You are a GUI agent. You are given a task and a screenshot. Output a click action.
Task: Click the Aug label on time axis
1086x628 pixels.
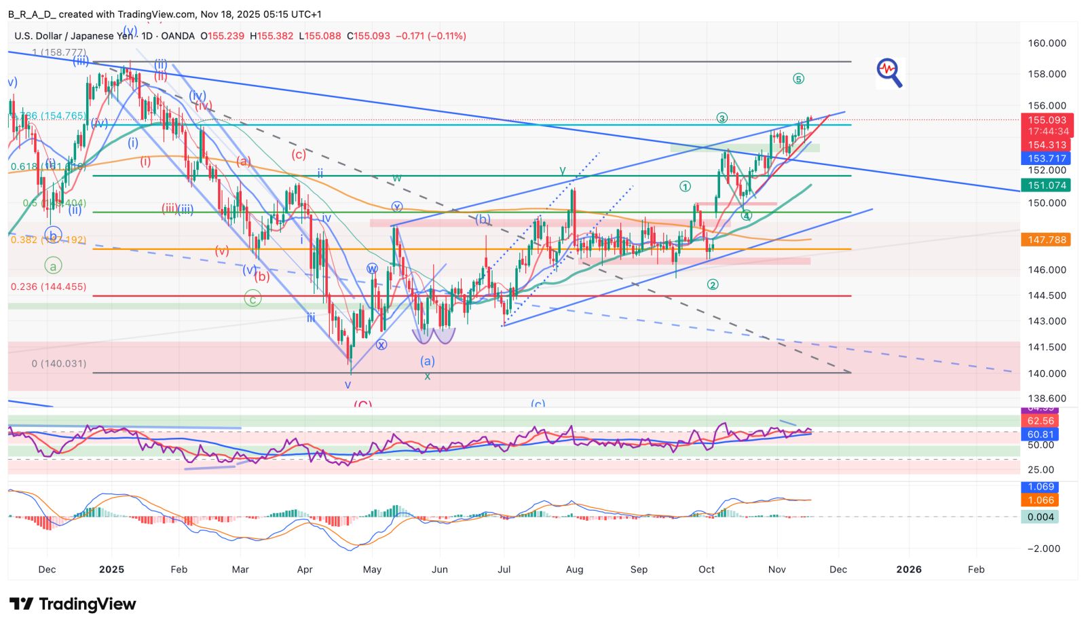[574, 569]
